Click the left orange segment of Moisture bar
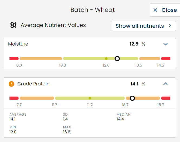This screenshot has width=180, height=142. 41,58
